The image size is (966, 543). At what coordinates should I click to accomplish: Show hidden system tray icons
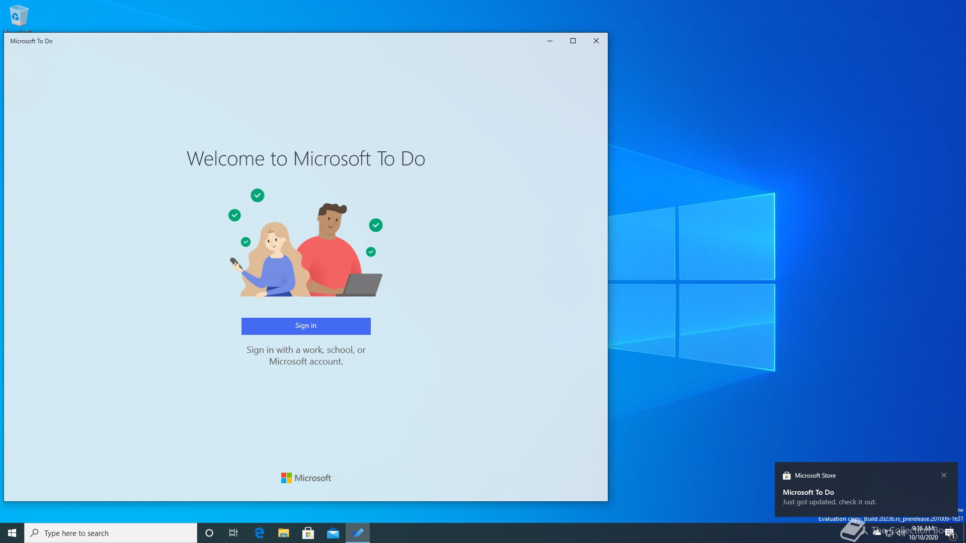point(865,533)
